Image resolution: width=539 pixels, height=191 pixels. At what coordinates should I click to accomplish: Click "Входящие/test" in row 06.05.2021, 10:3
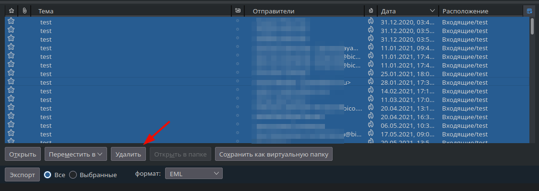(465, 126)
